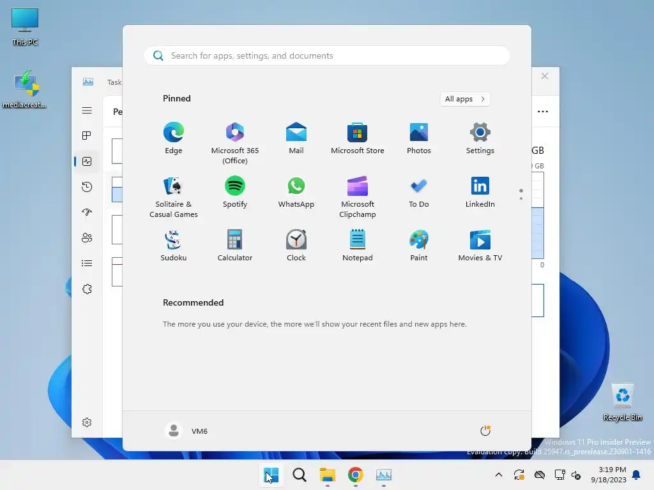Open Users page in Task Manager sidebar
The width and height of the screenshot is (654, 490).
(x=87, y=237)
